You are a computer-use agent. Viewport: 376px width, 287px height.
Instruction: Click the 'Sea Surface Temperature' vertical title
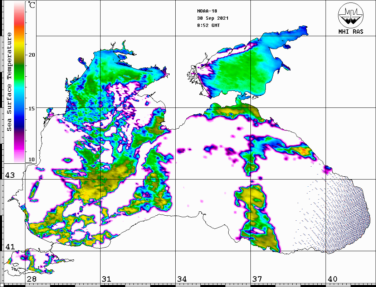point(9,82)
